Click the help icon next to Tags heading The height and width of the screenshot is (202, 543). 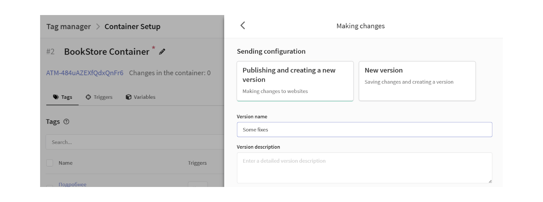coord(67,122)
